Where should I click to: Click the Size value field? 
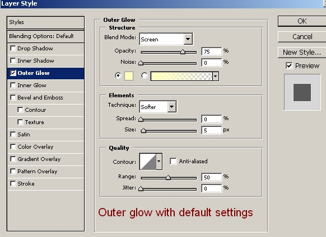tap(211, 130)
